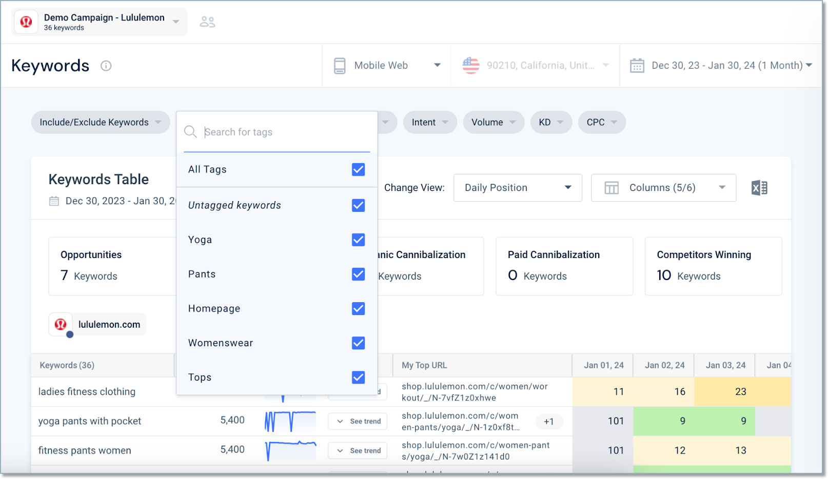Open Include/Exclude Keywords filter
This screenshot has height=479, width=828.
coord(101,123)
